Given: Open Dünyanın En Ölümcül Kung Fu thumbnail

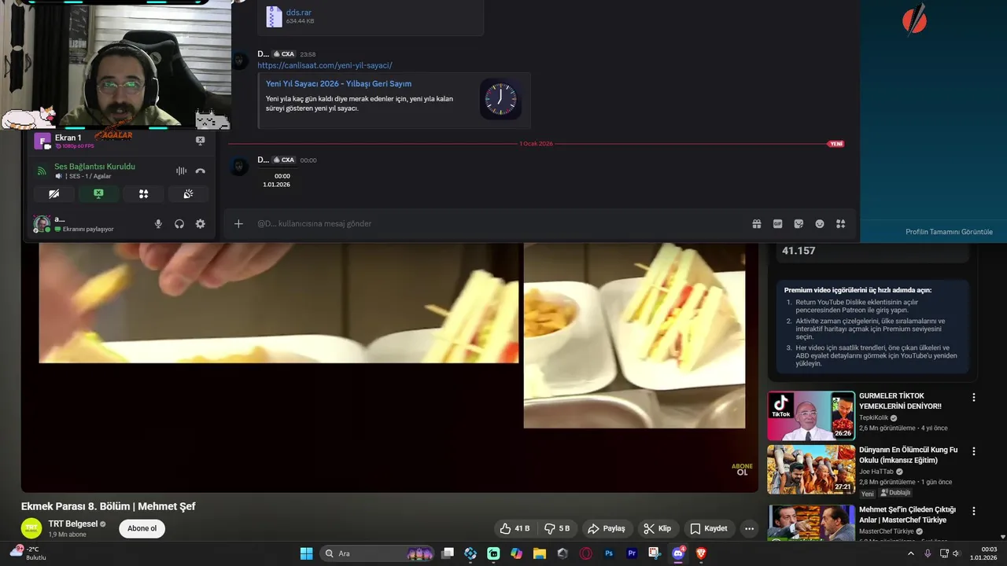Looking at the screenshot, I should (x=811, y=469).
